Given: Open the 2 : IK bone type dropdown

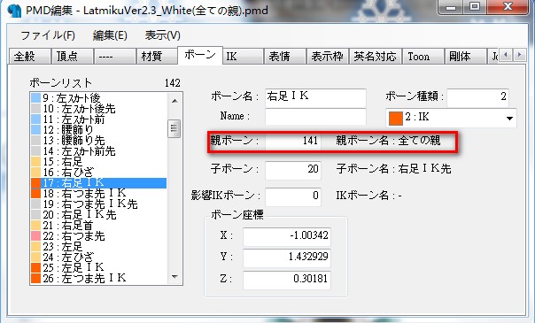Looking at the screenshot, I should (451, 118).
